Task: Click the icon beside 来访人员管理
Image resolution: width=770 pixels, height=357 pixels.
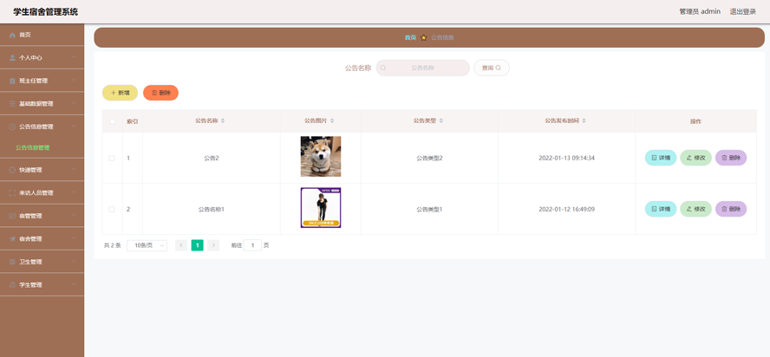Action: [12, 193]
